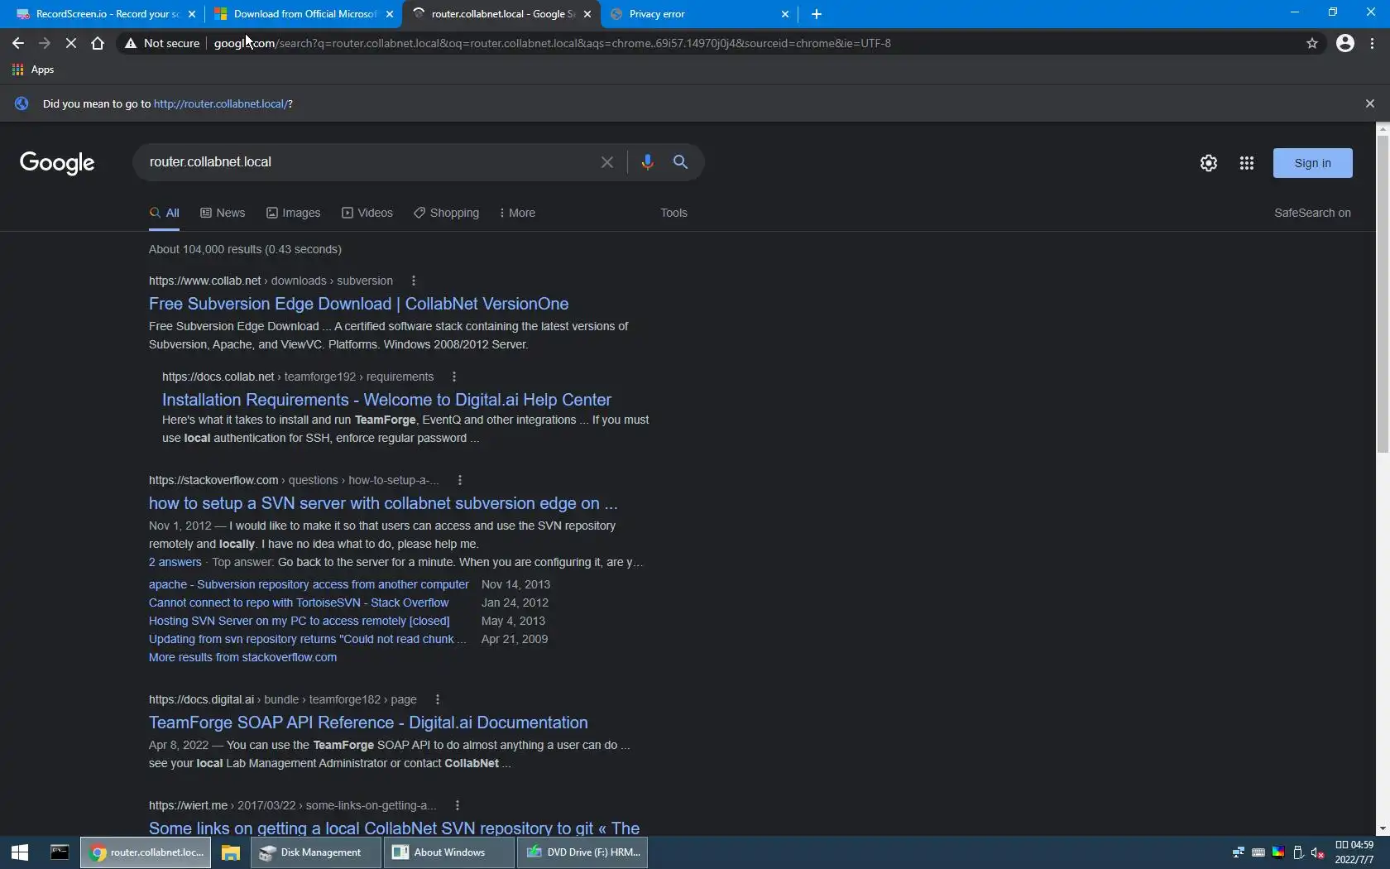
Task: Open Installation Requirements Help Center result
Action: click(x=386, y=400)
